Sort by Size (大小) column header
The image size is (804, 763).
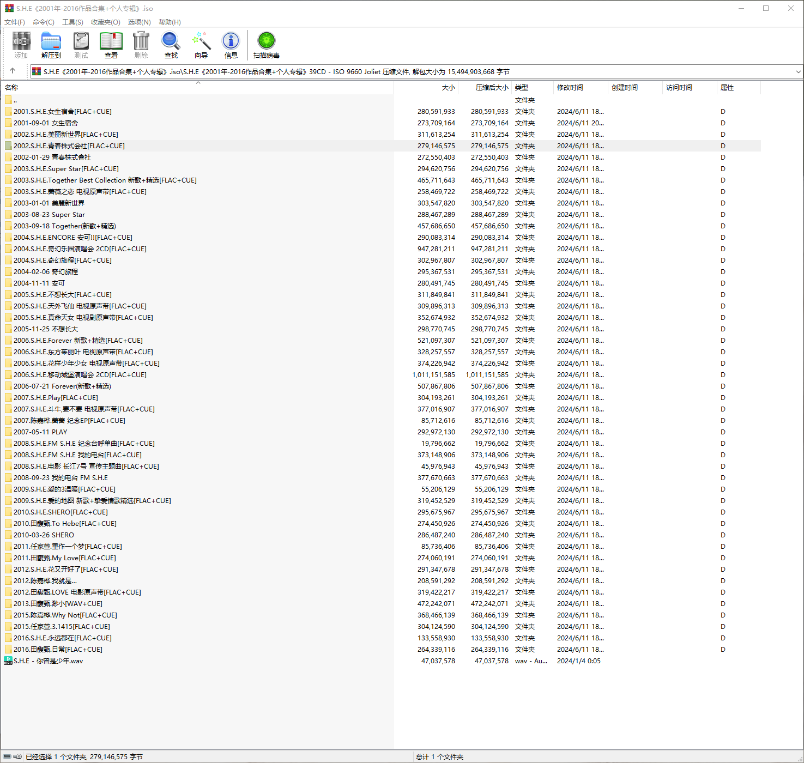coord(426,87)
